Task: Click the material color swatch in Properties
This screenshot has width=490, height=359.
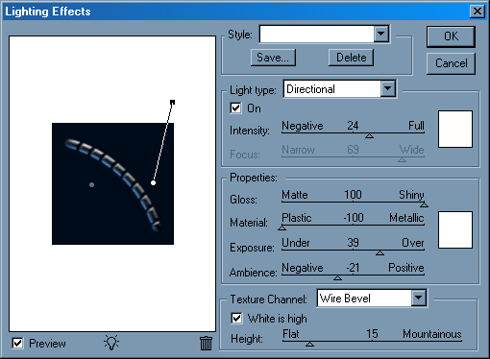Action: (x=455, y=229)
